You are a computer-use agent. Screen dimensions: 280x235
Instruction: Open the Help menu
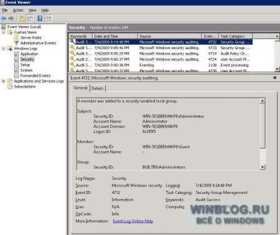pyautogui.click(x=45, y=11)
